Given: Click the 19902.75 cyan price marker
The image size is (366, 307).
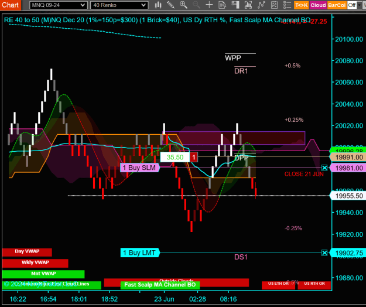Looking at the screenshot, I should (x=348, y=253).
